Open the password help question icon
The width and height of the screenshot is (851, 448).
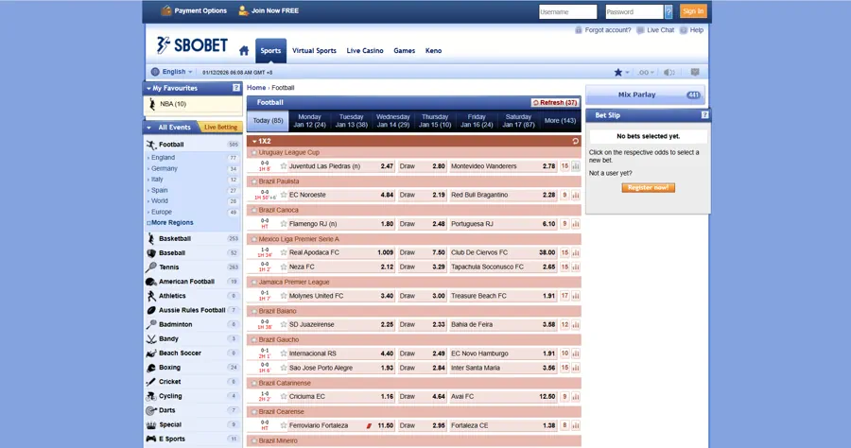pyautogui.click(x=669, y=11)
